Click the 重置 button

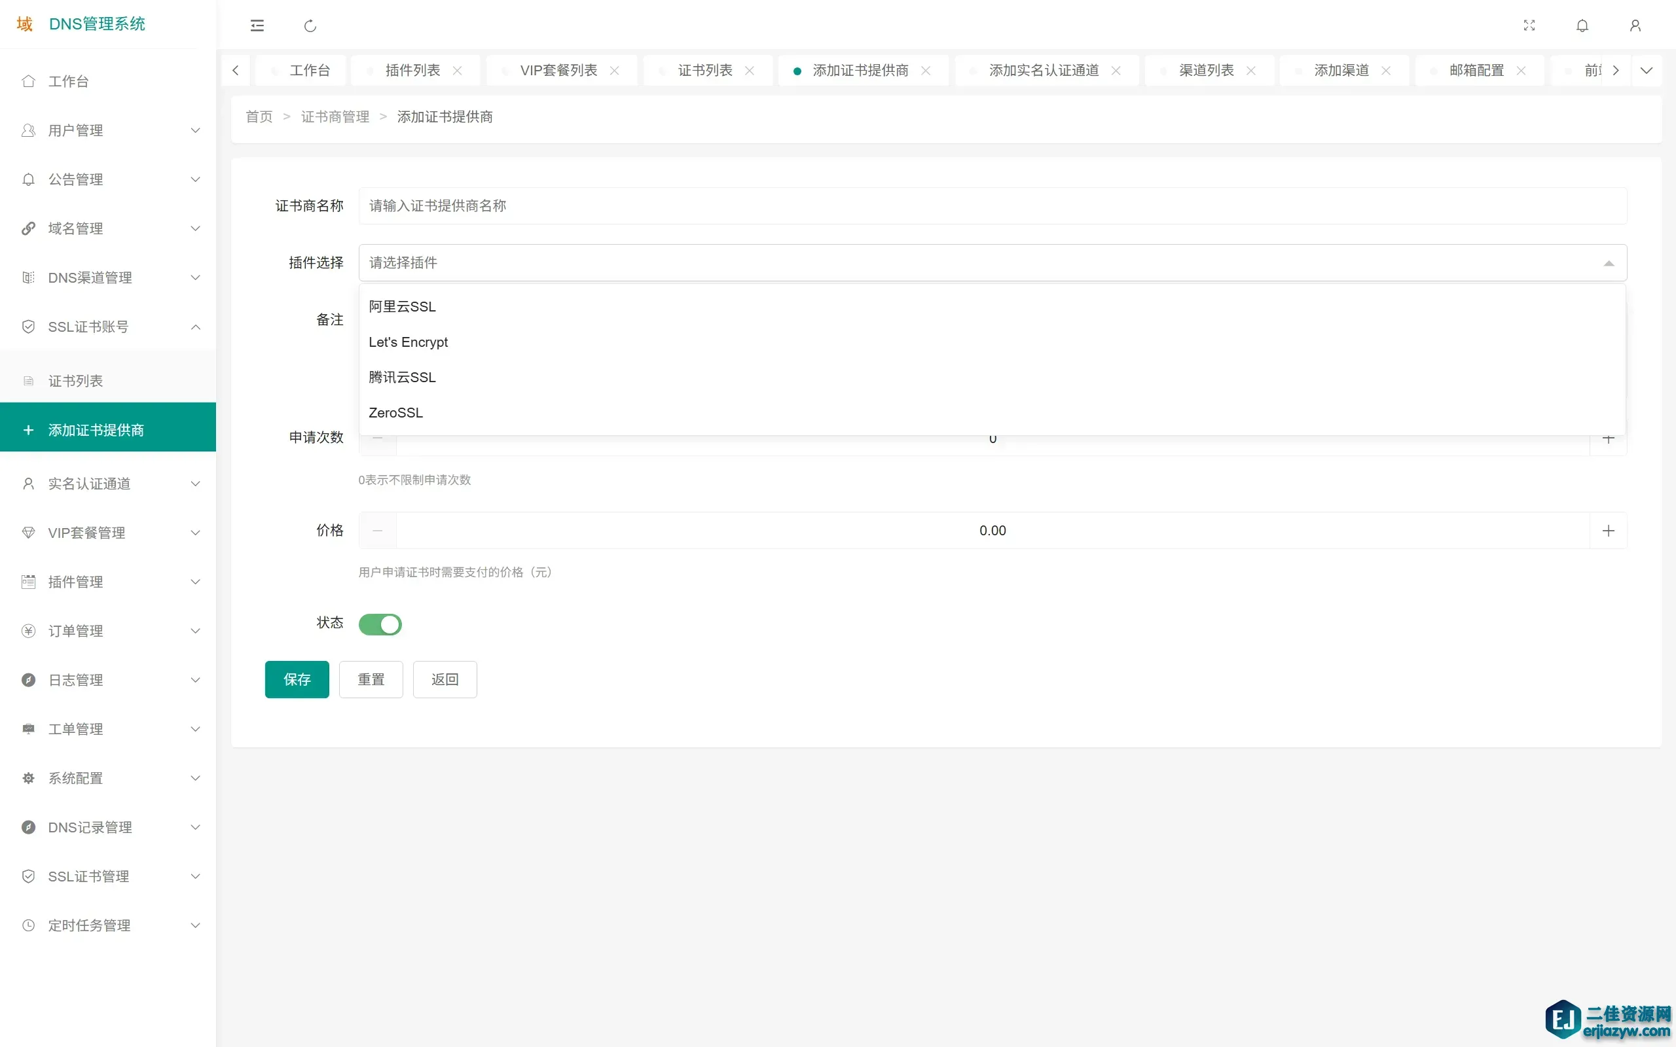[371, 679]
